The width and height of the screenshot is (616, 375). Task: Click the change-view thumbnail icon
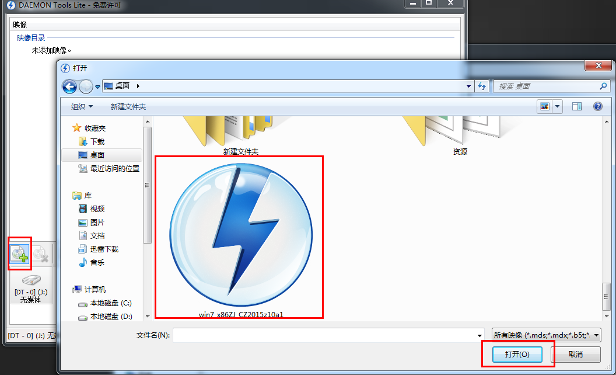coord(545,106)
